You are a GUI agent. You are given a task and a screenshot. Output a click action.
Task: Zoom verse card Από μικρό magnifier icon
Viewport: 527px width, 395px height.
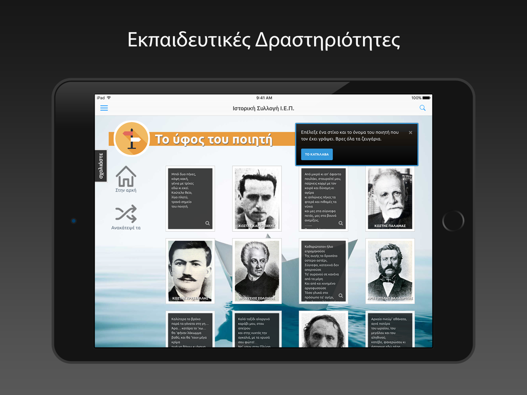pos(340,223)
